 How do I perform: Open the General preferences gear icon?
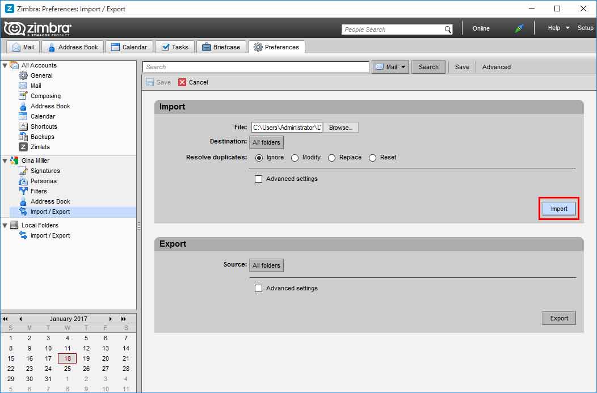[x=23, y=75]
